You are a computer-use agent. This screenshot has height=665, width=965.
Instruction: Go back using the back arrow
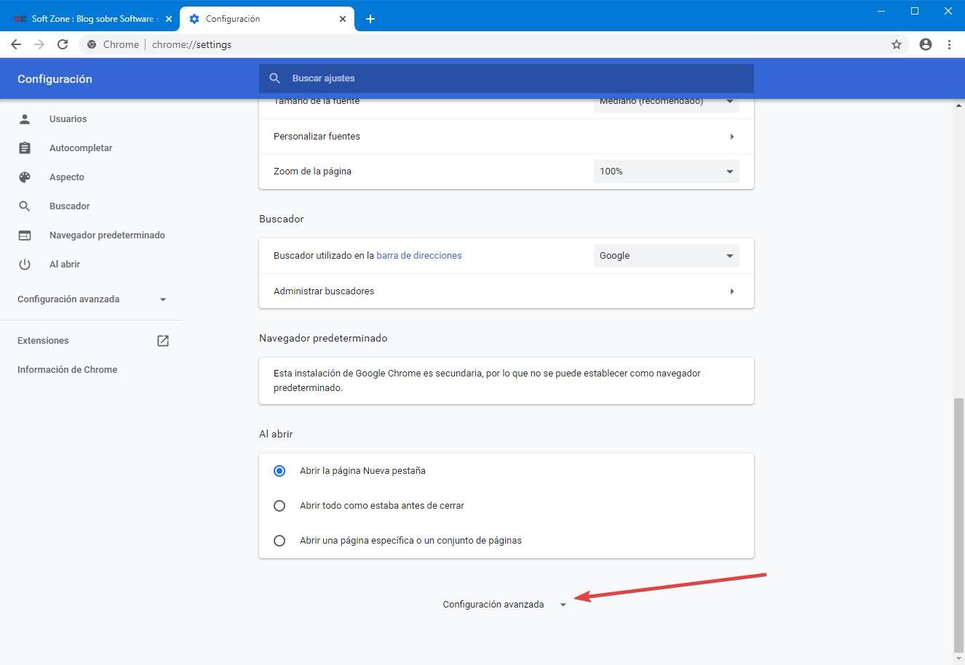[16, 44]
